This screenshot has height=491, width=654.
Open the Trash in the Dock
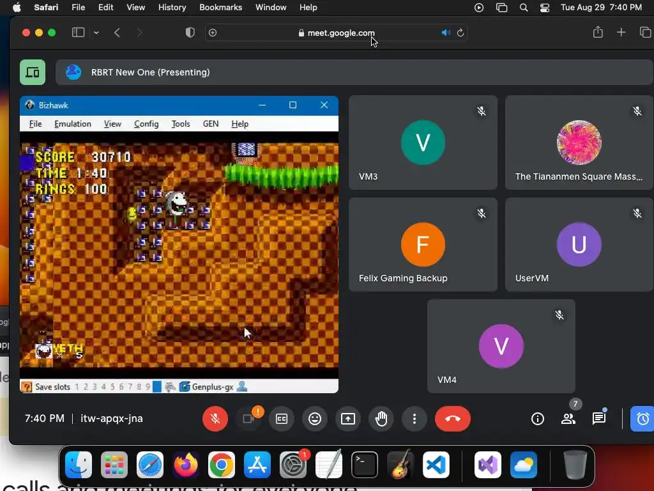click(x=575, y=465)
